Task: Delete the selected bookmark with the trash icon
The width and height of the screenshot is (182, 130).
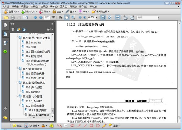Action: tap(13, 29)
